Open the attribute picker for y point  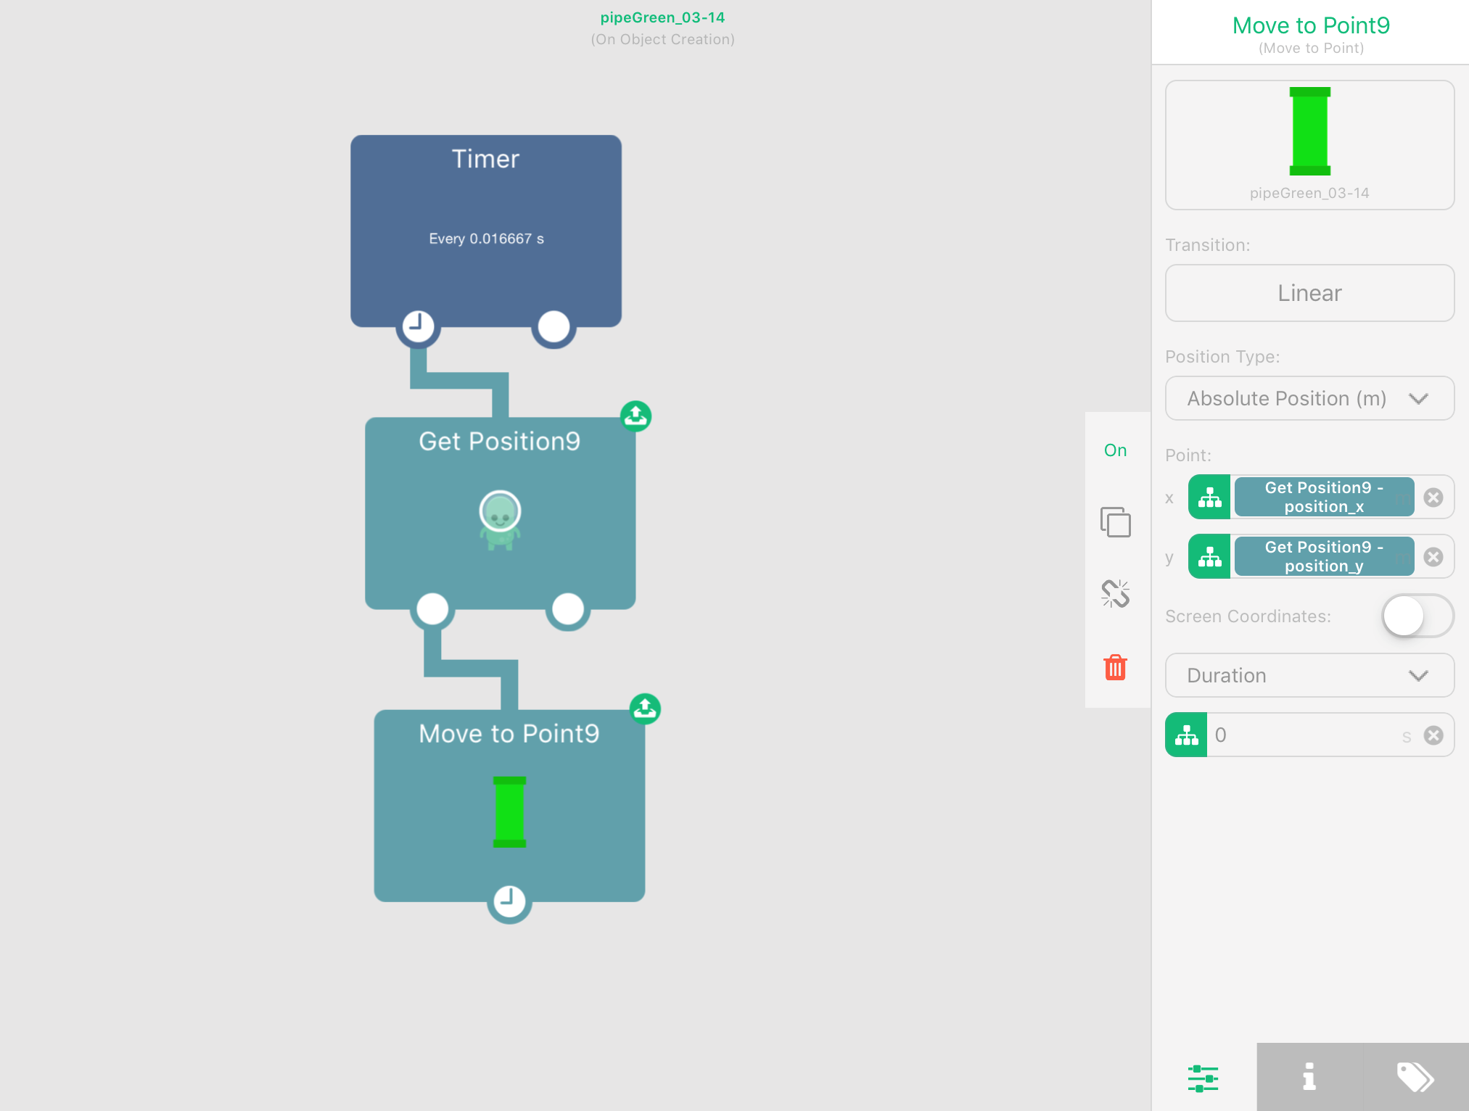1209,557
